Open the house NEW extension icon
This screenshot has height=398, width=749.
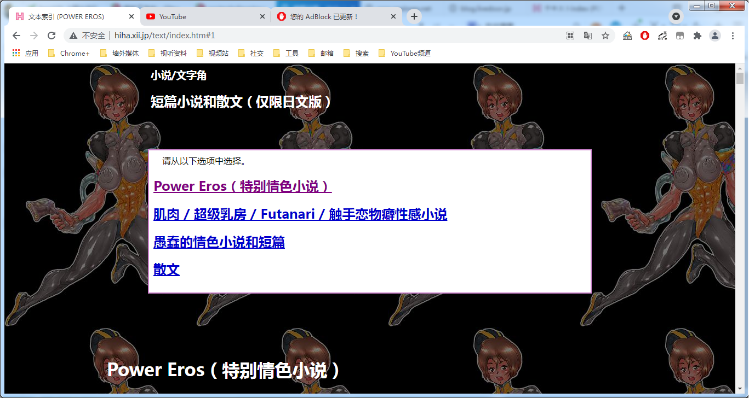pos(627,36)
